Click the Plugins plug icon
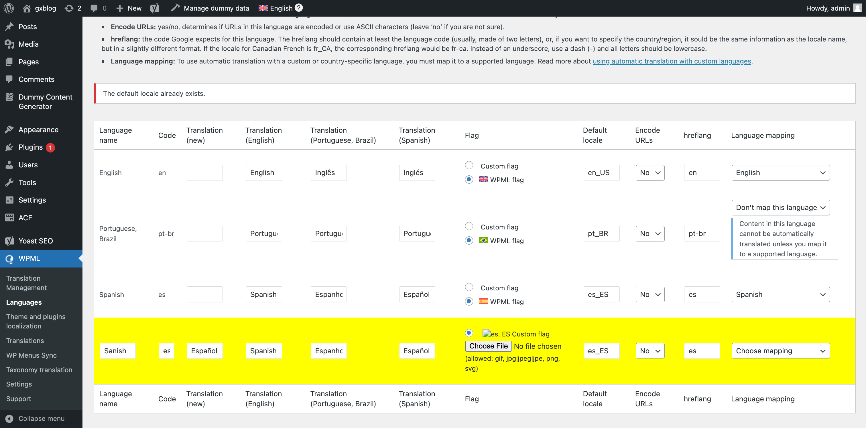 [x=9, y=147]
